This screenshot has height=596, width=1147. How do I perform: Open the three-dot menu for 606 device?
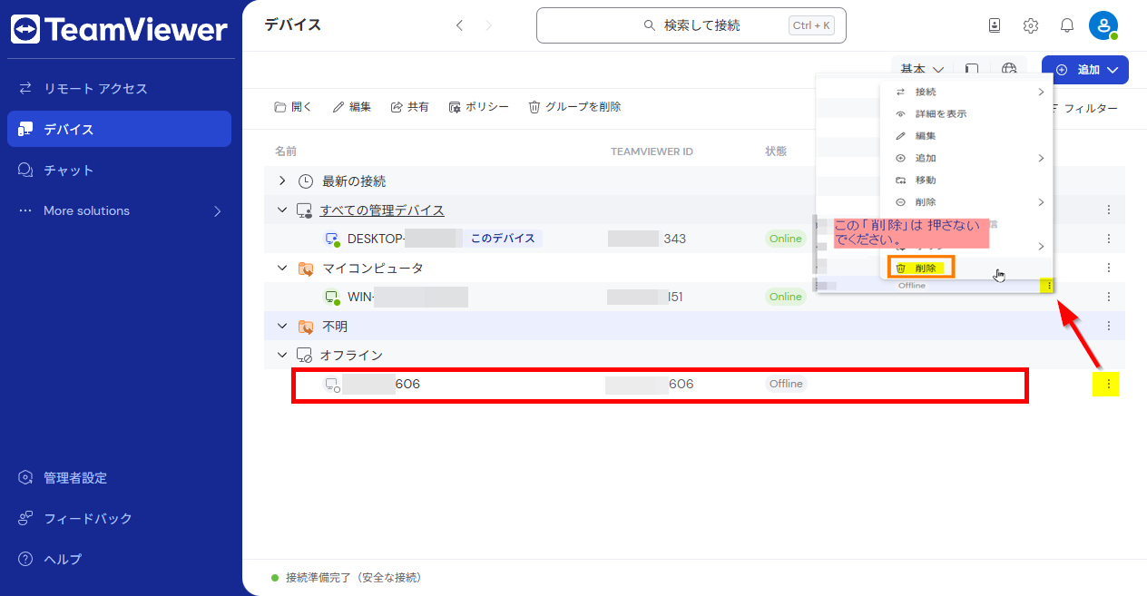point(1108,385)
